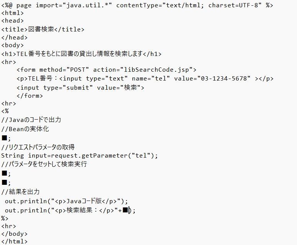Click the first black square after search comment
Screen dimensions: 297x245
4,173
